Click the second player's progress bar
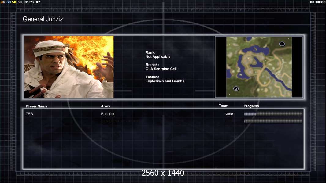The height and width of the screenshot is (183, 326). [273, 121]
